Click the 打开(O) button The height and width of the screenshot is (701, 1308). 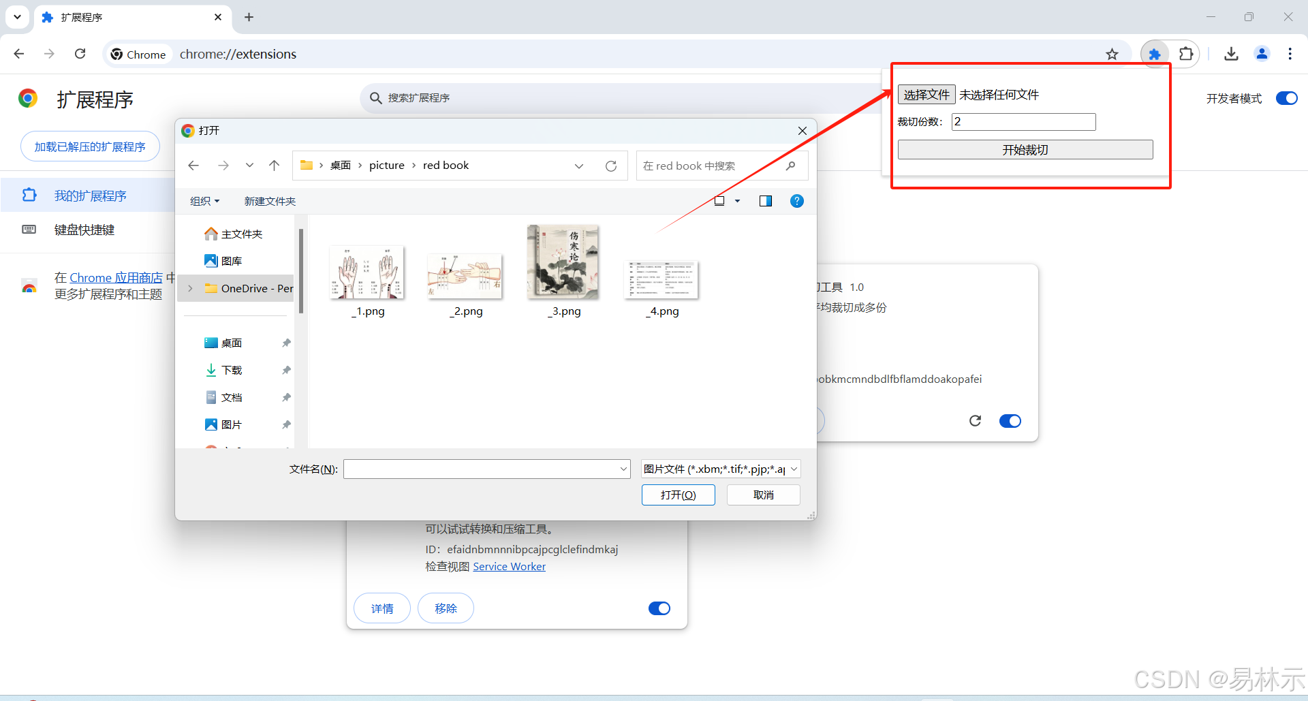pyautogui.click(x=678, y=495)
